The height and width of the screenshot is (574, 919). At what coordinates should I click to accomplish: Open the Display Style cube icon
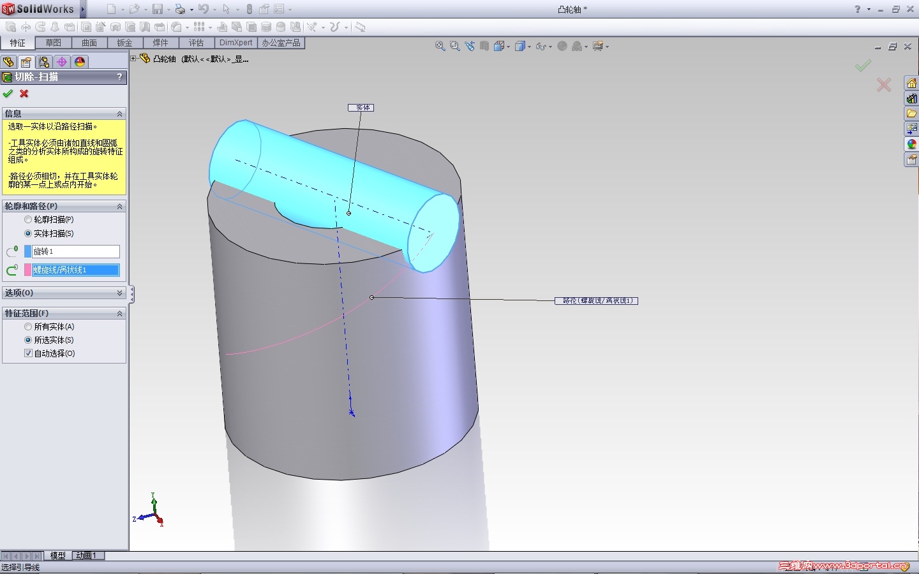pos(520,46)
